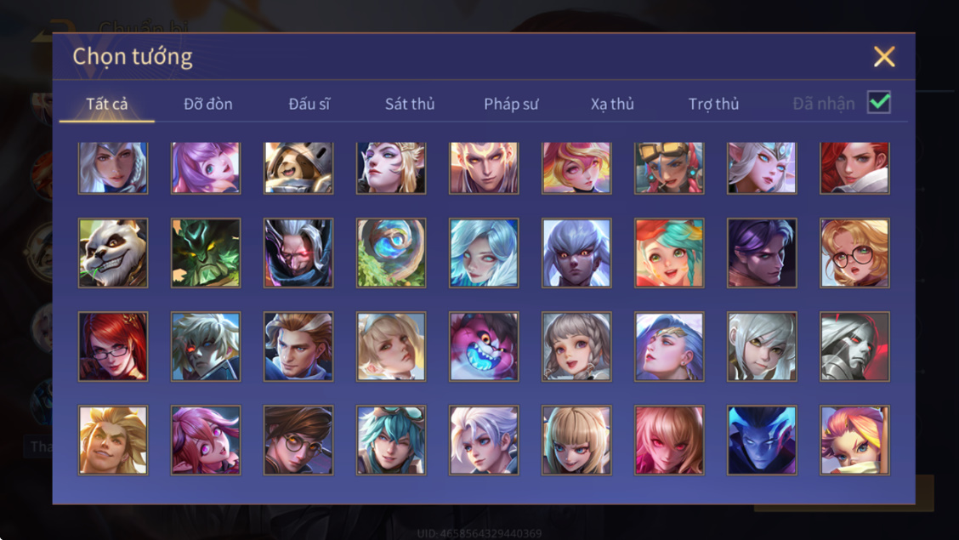The image size is (959, 540).
Task: Pick the swirling blue orb hero portrait
Action: tap(391, 253)
